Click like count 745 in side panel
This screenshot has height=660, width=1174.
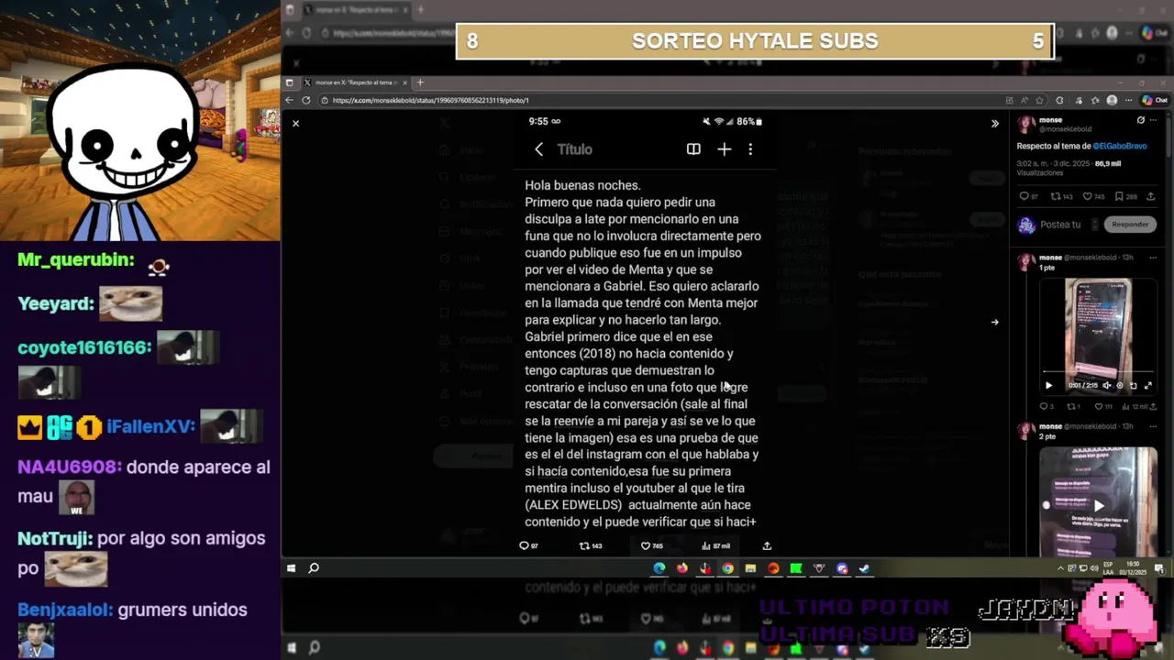[1094, 196]
